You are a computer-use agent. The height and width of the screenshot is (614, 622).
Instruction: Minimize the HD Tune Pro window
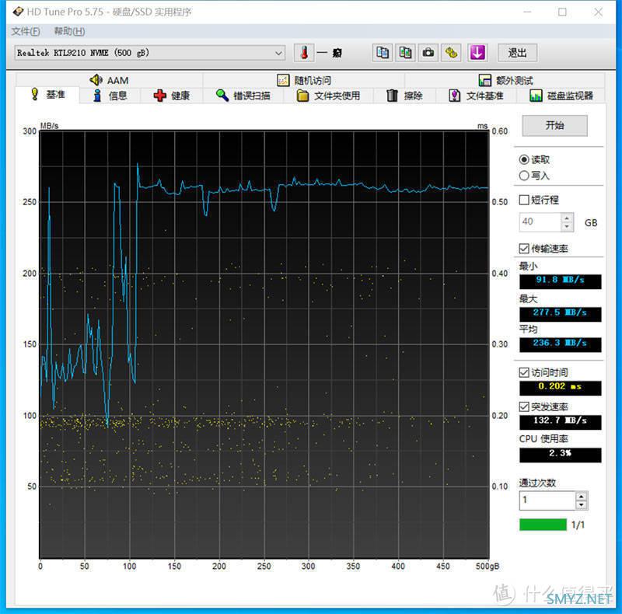tap(527, 12)
